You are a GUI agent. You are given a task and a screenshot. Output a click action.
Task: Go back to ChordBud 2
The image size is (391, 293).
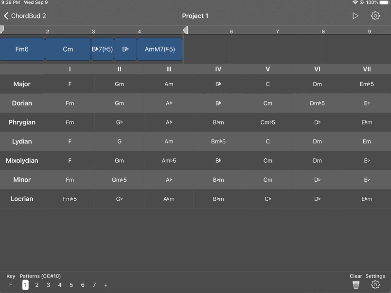25,16
